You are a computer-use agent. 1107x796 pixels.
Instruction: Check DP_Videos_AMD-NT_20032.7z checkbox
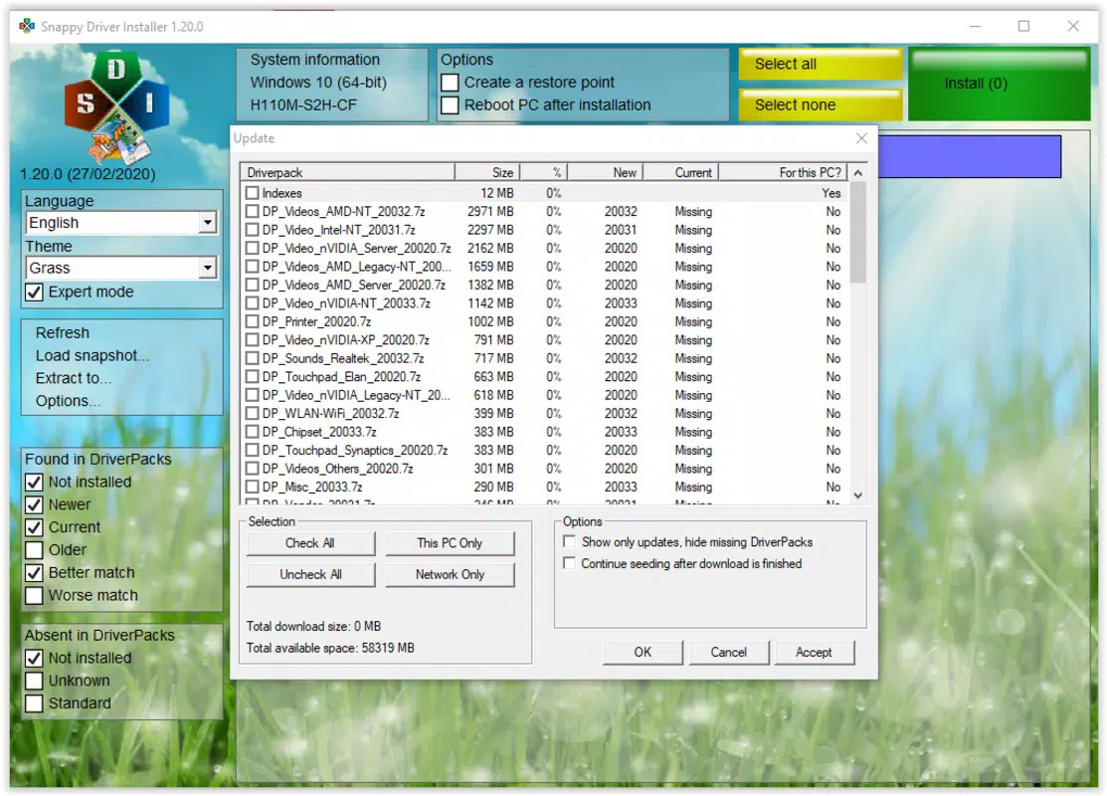[x=252, y=211]
